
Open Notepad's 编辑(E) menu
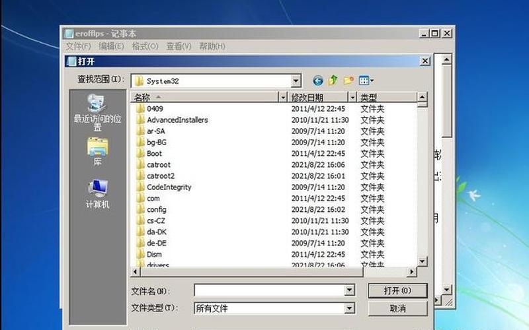(x=111, y=46)
